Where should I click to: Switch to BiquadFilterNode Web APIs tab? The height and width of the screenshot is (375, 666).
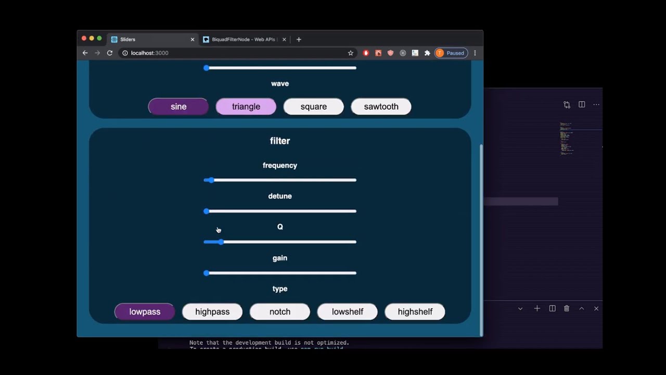coord(244,39)
